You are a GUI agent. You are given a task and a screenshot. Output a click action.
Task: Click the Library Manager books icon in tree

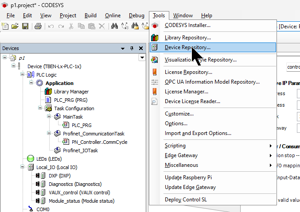coord(48,92)
